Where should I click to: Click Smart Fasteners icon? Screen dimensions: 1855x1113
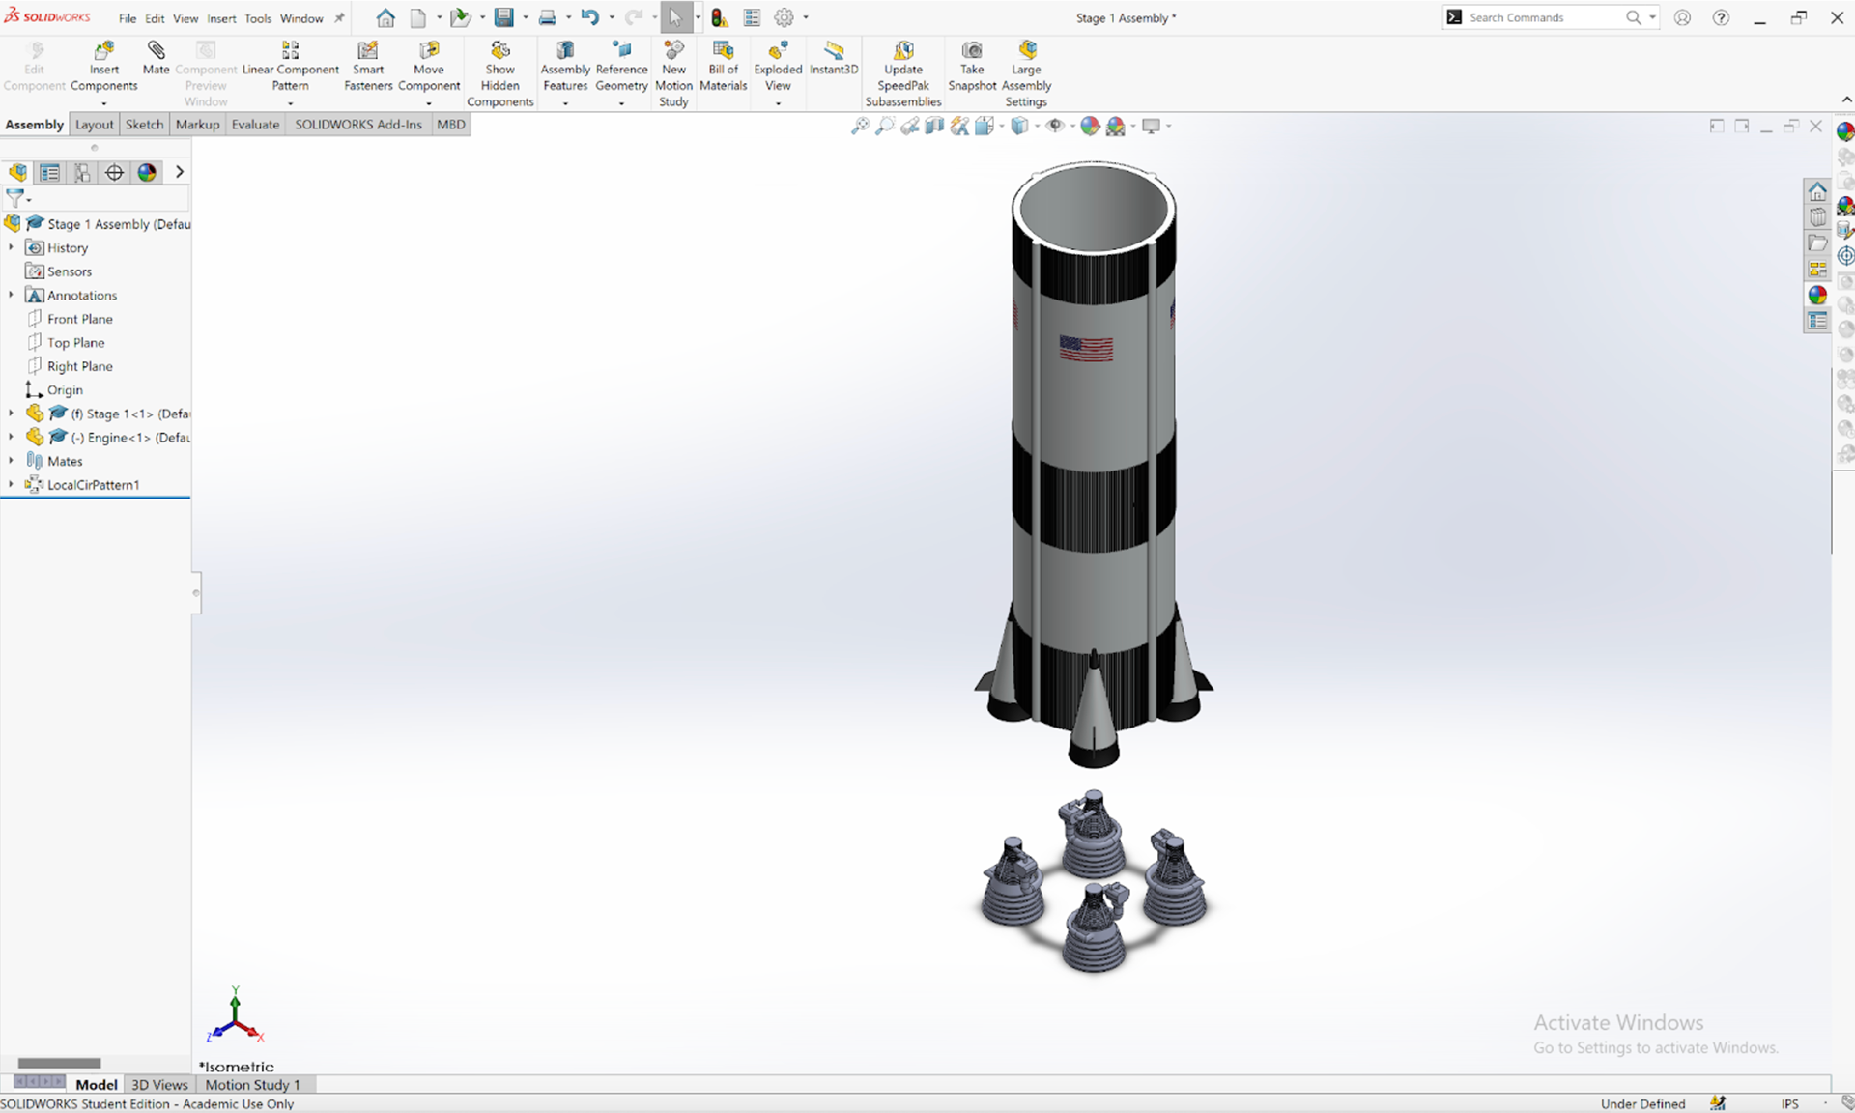coord(368,66)
